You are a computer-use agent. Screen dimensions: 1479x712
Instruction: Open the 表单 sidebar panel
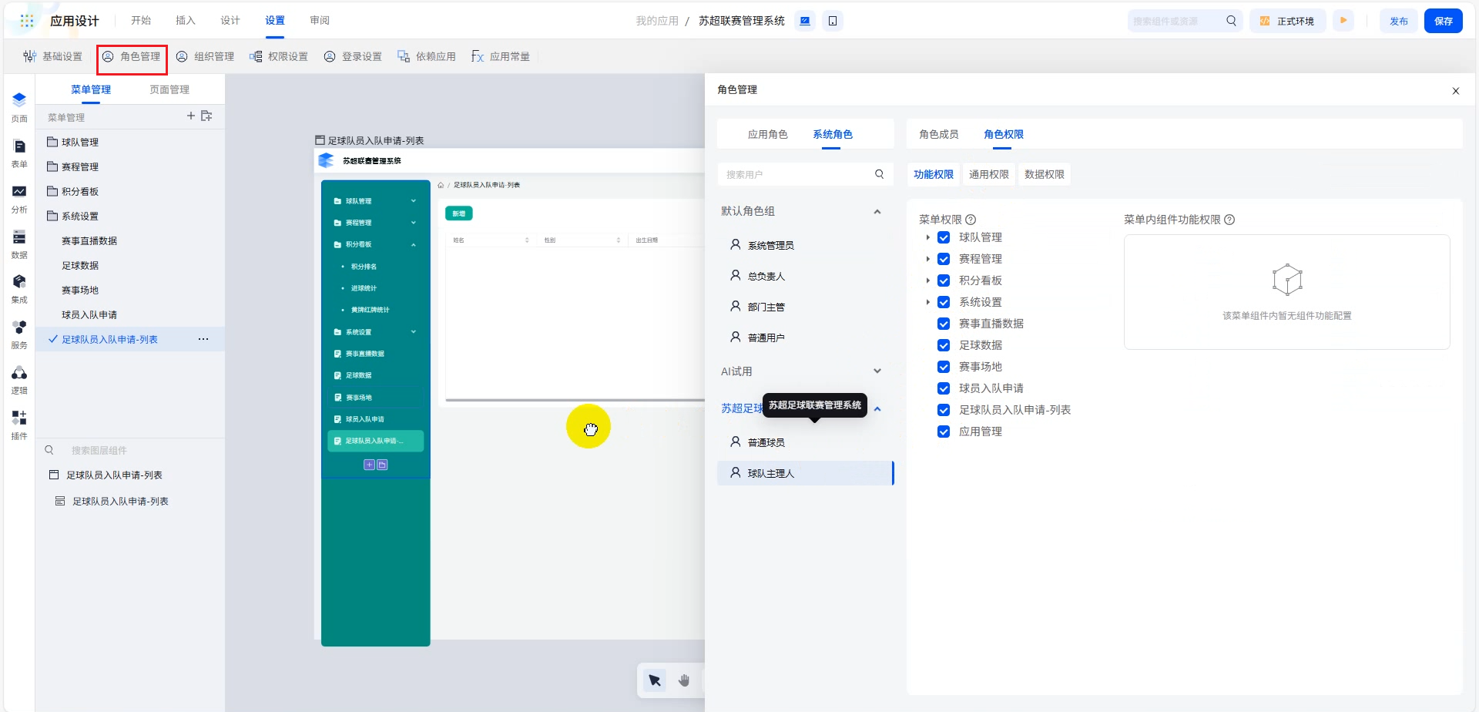coord(19,153)
